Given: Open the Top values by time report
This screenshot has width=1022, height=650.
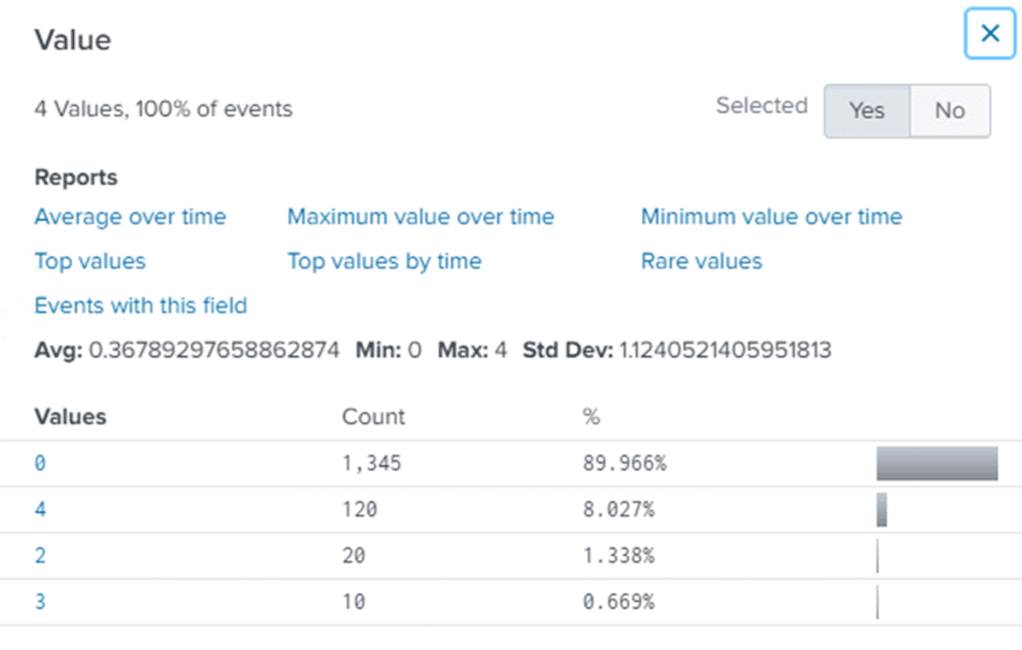Looking at the screenshot, I should click(x=384, y=262).
